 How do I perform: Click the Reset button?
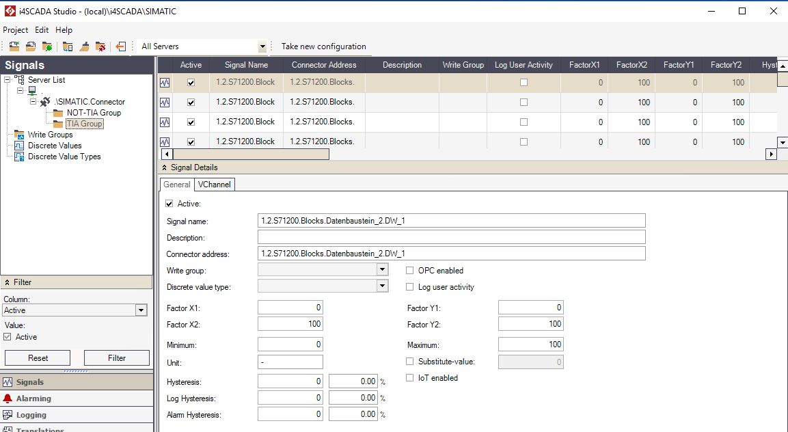(x=38, y=358)
